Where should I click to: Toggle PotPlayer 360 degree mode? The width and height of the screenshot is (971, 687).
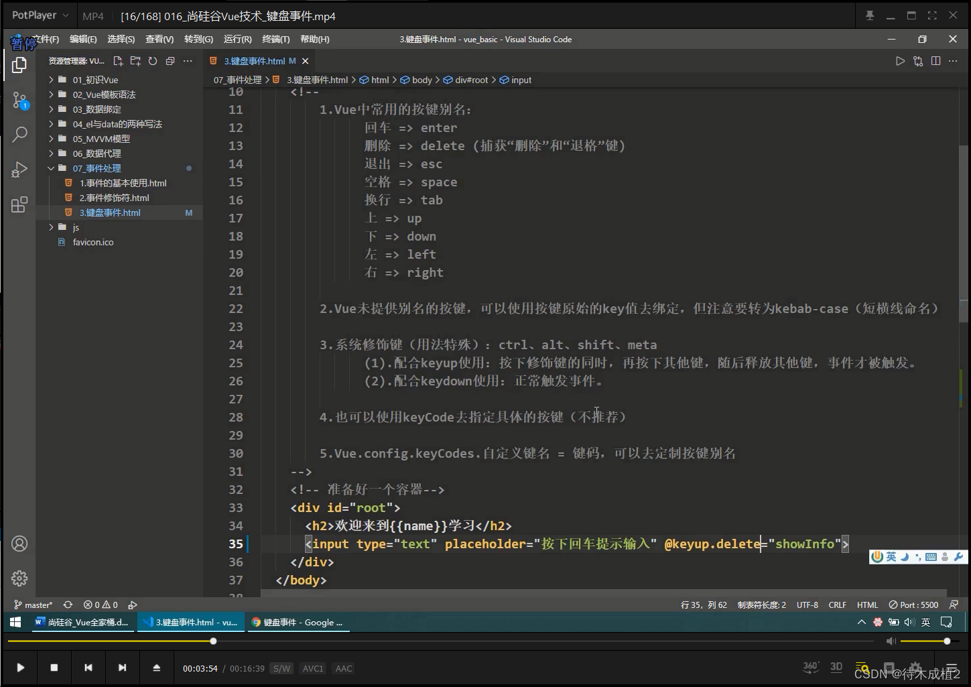pyautogui.click(x=811, y=667)
